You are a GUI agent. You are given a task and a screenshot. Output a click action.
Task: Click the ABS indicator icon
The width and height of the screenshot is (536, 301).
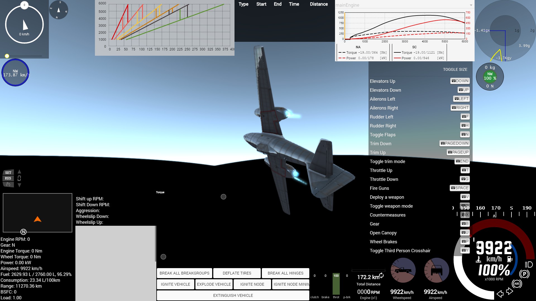tap(517, 284)
